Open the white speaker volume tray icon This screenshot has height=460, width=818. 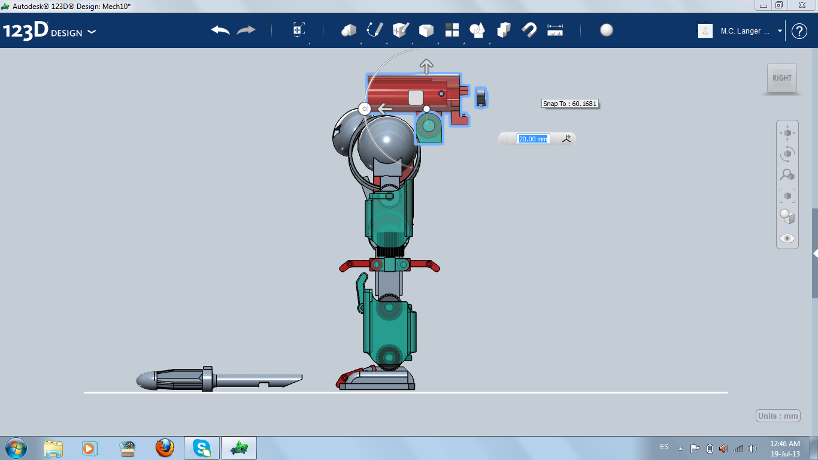753,448
